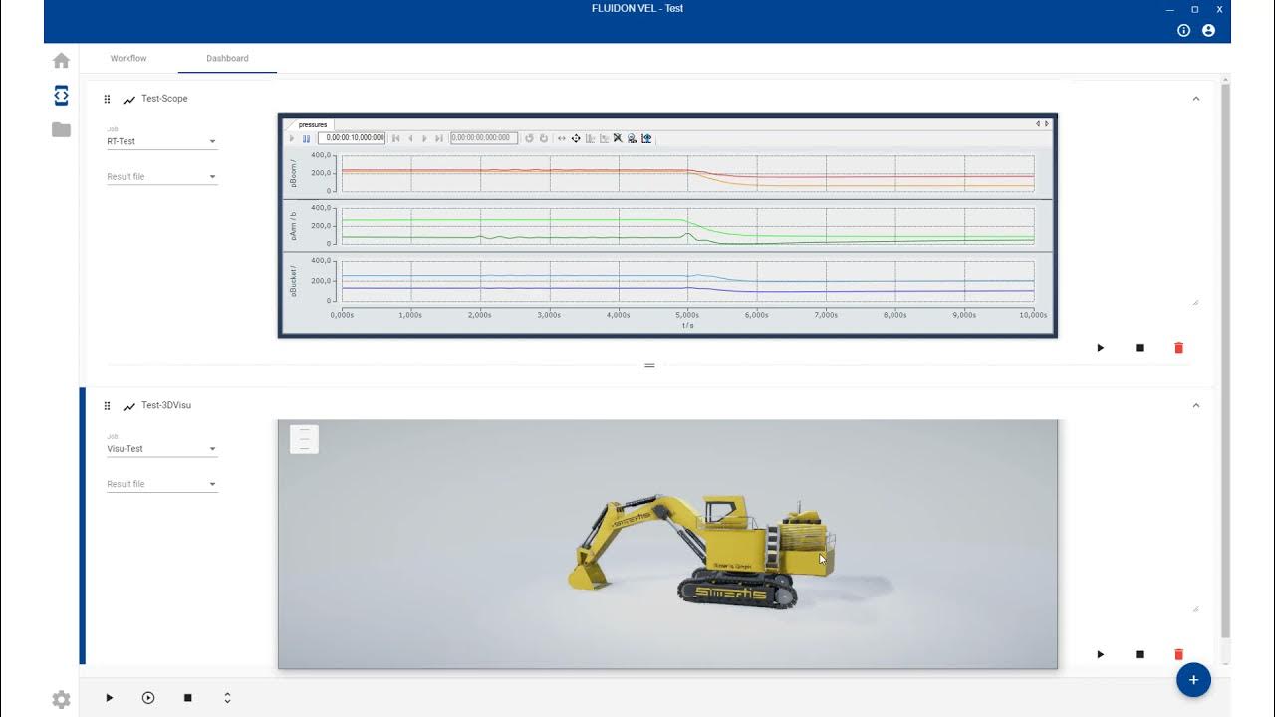This screenshot has width=1275, height=717.
Task: Click the scope zoom toolbar icon
Action: [x=632, y=138]
